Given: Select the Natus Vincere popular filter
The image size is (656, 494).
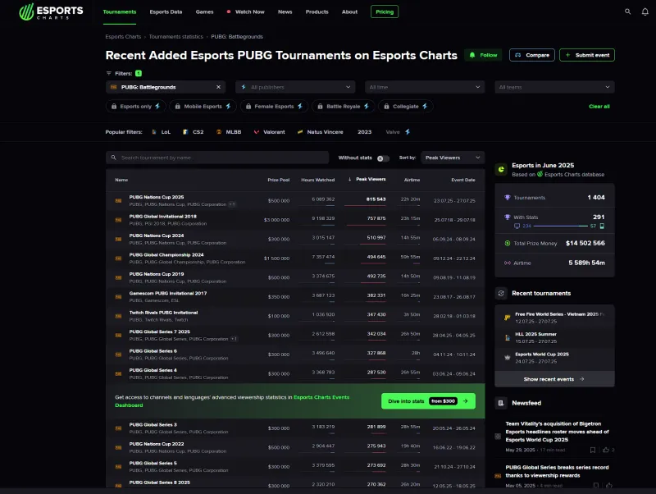Looking at the screenshot, I should pyautogui.click(x=320, y=132).
